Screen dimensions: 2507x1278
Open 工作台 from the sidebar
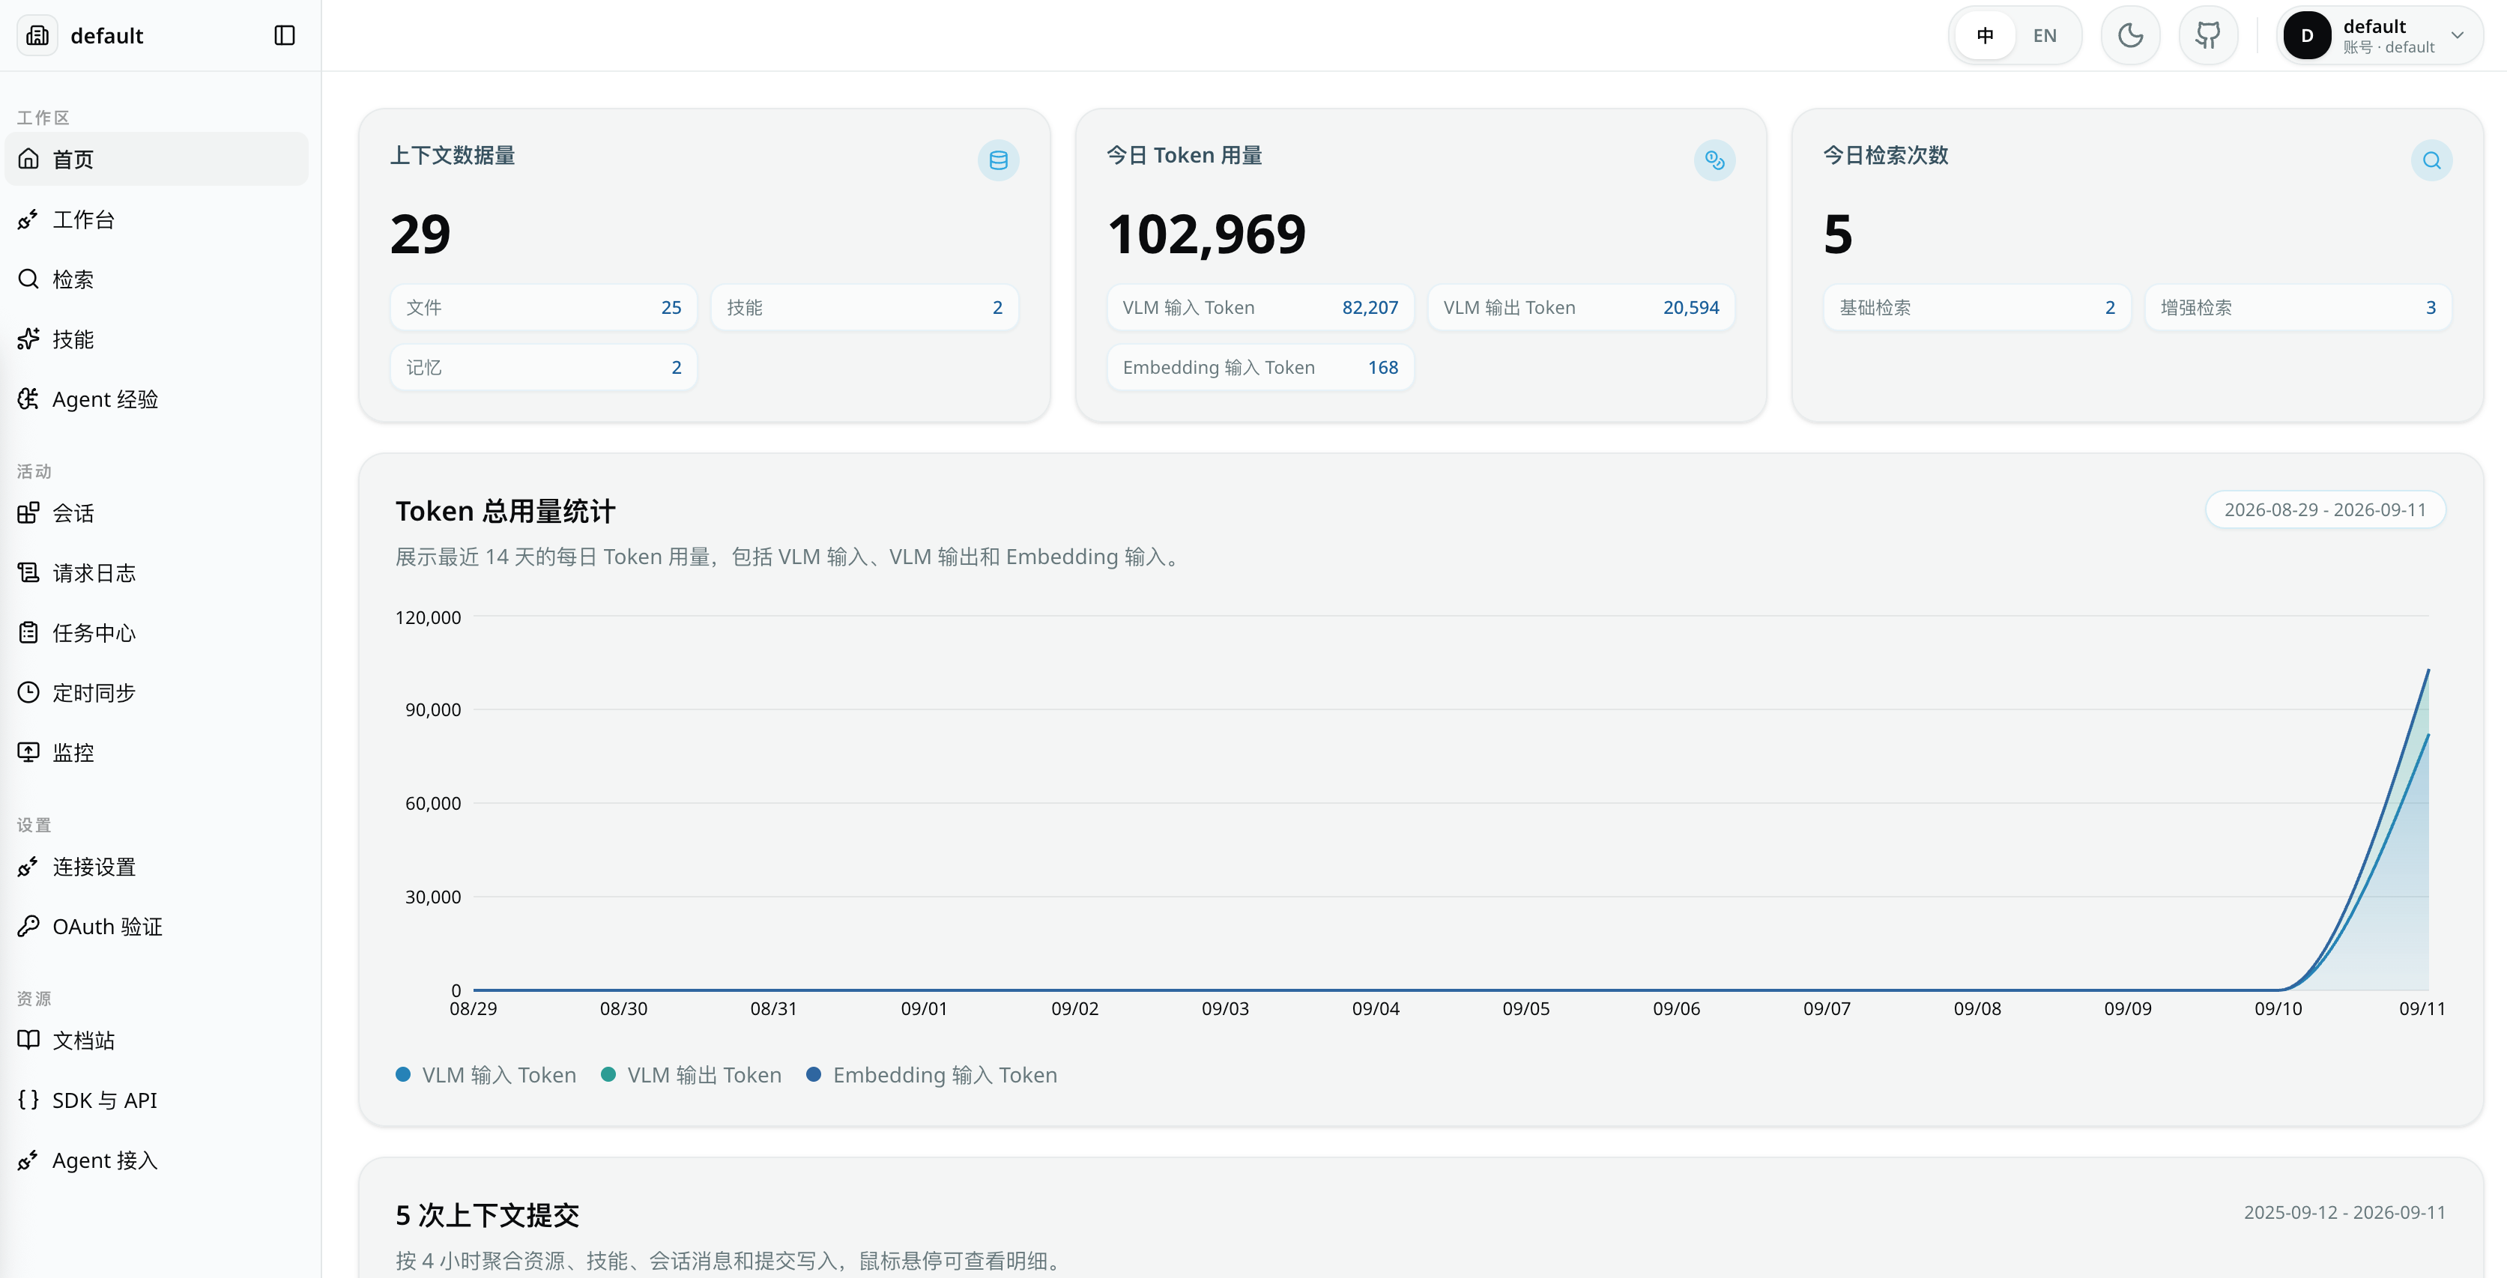157,219
